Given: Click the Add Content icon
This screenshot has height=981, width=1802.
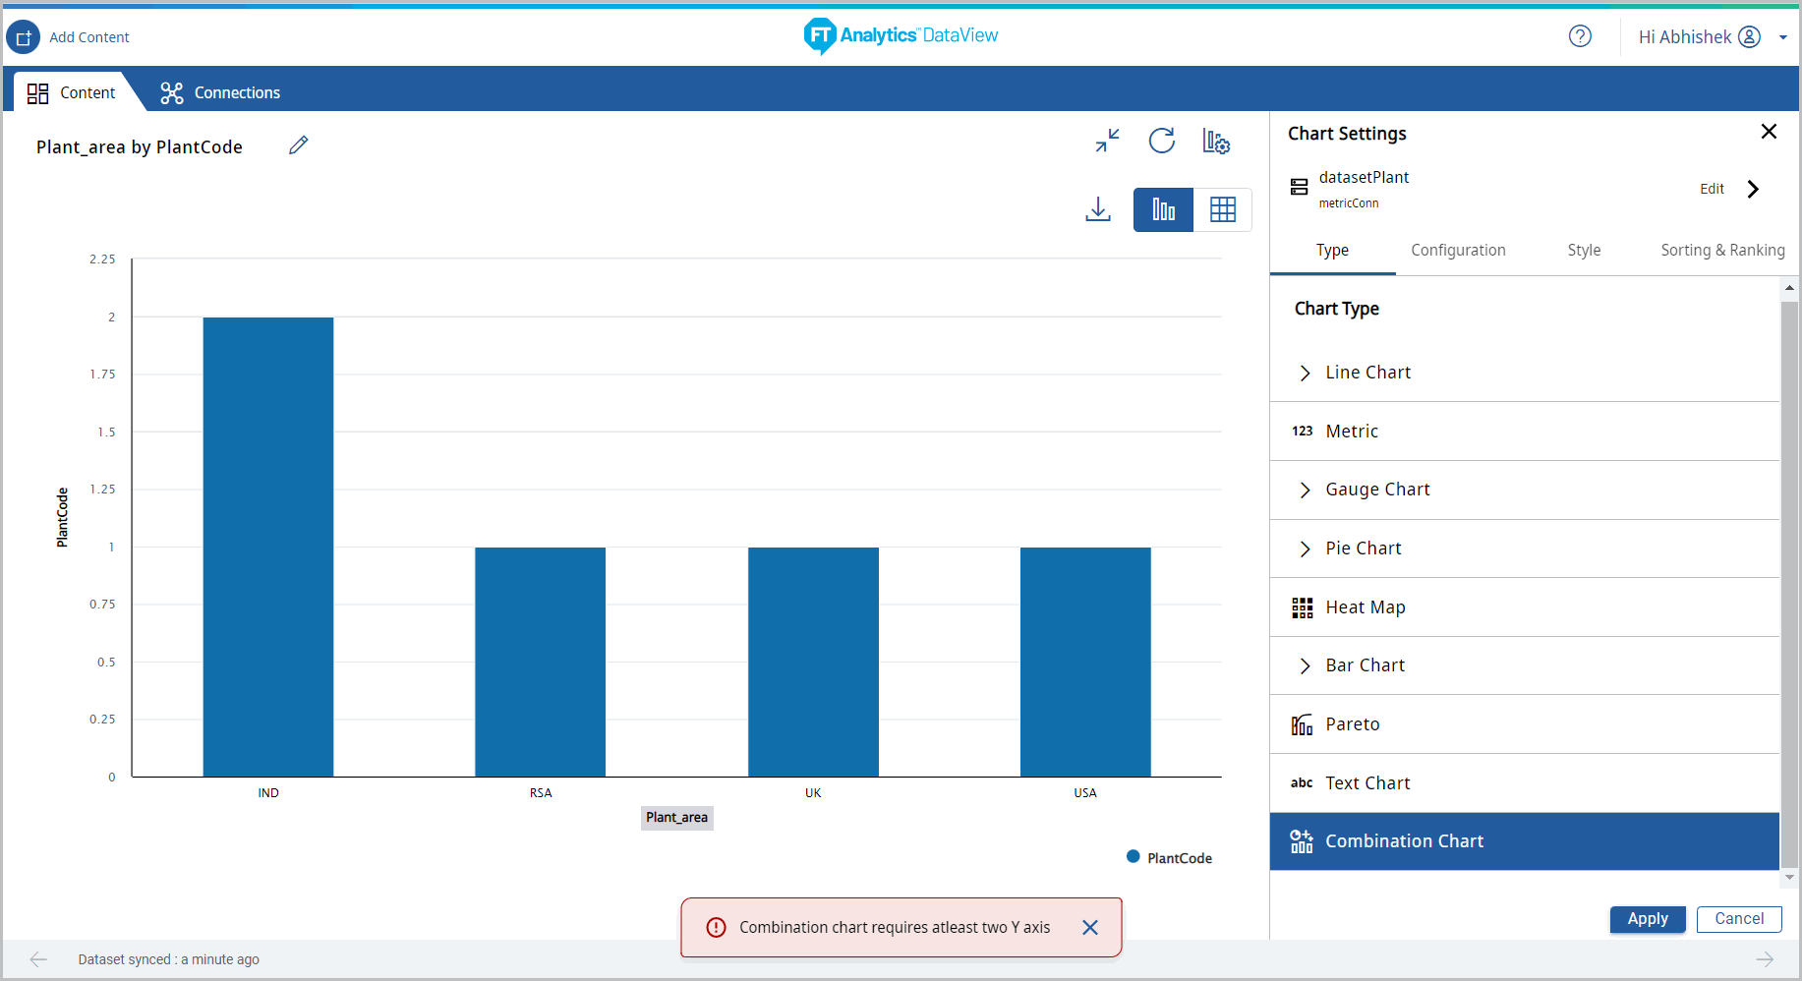Looking at the screenshot, I should tap(24, 37).
